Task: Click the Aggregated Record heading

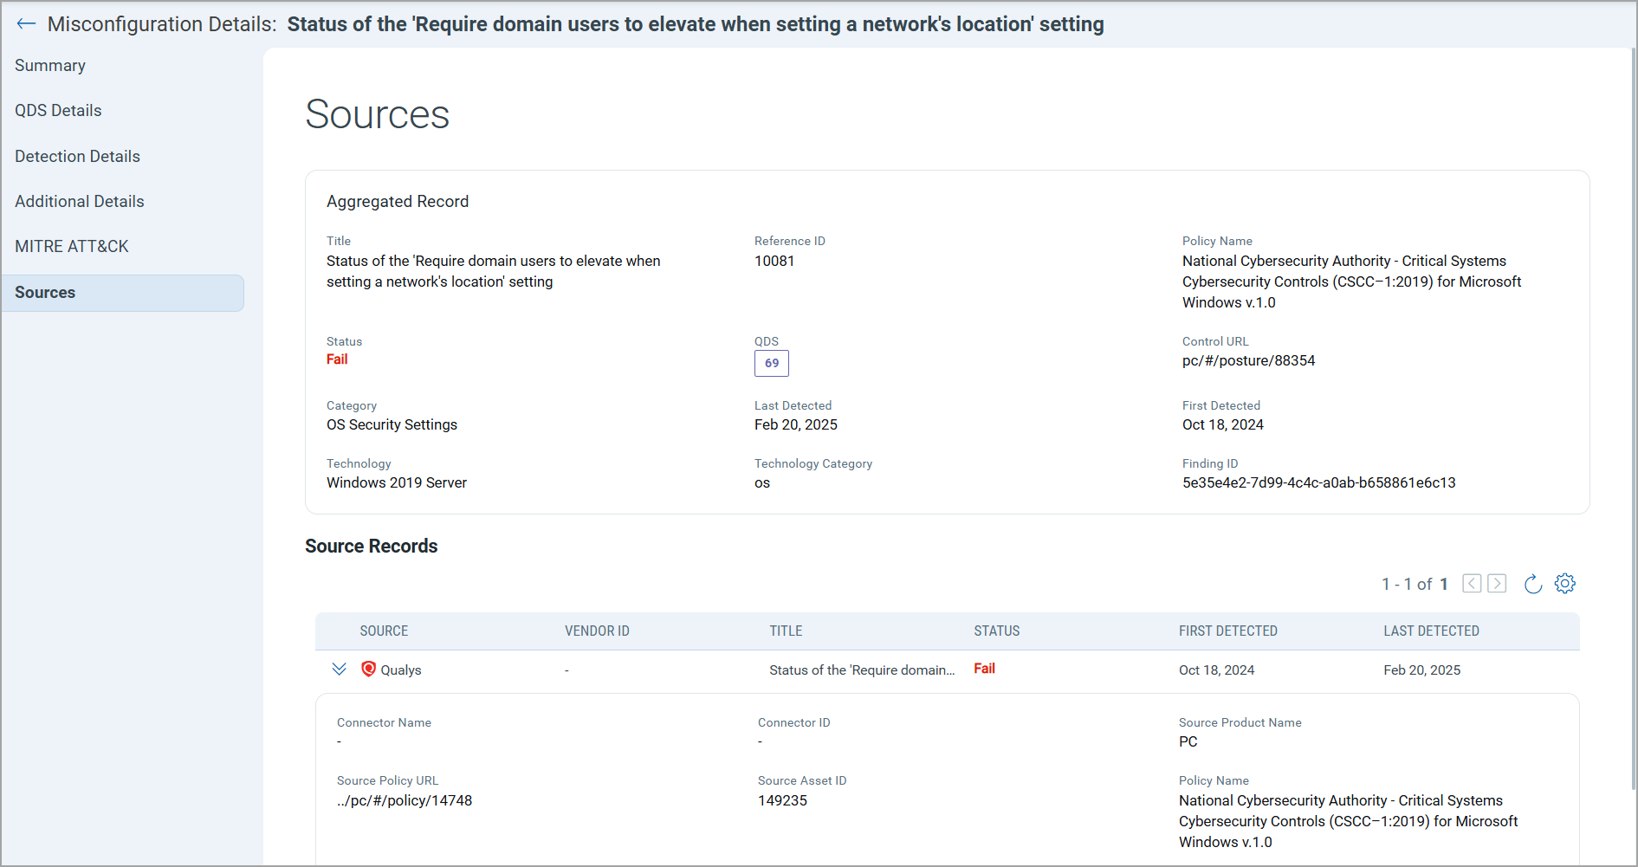Action: [x=398, y=202]
